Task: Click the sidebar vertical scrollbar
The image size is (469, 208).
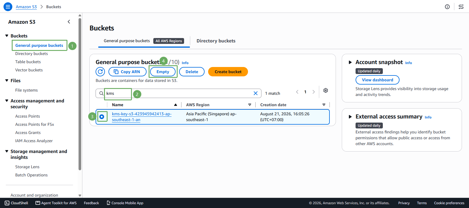Action: [80, 94]
